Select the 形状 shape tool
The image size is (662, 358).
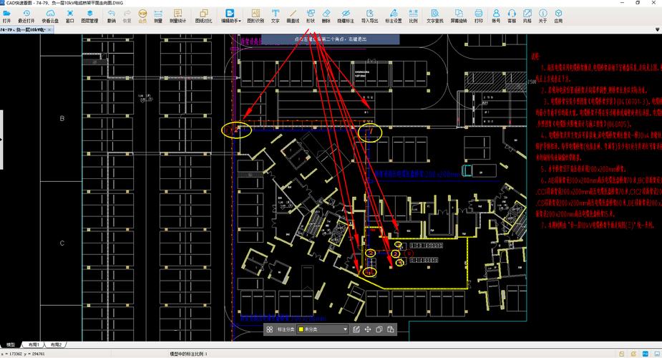(x=311, y=16)
